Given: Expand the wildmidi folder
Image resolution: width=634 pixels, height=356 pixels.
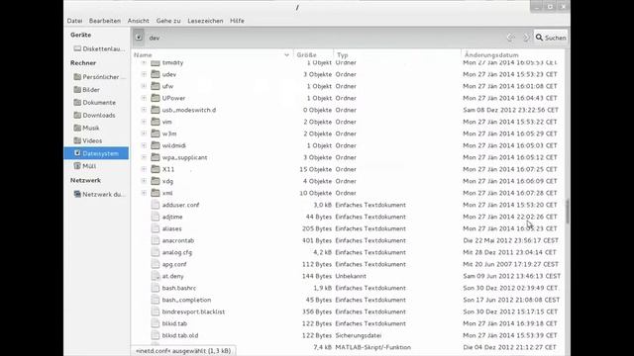Looking at the screenshot, I should (x=144, y=145).
